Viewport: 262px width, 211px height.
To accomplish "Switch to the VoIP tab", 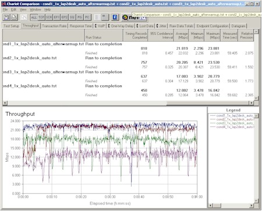I will point(100,26).
